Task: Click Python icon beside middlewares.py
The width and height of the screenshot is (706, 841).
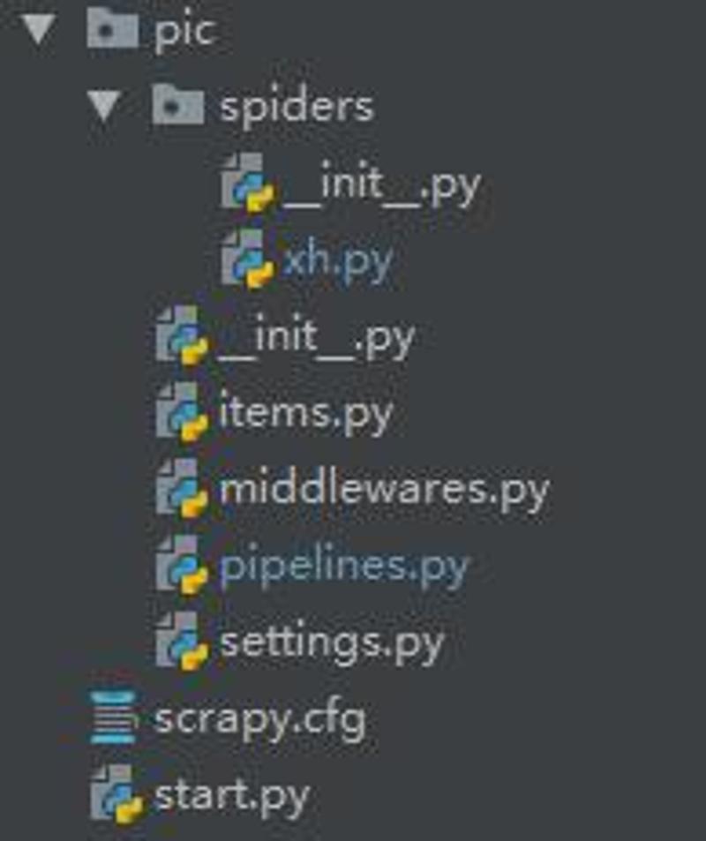Action: (181, 488)
